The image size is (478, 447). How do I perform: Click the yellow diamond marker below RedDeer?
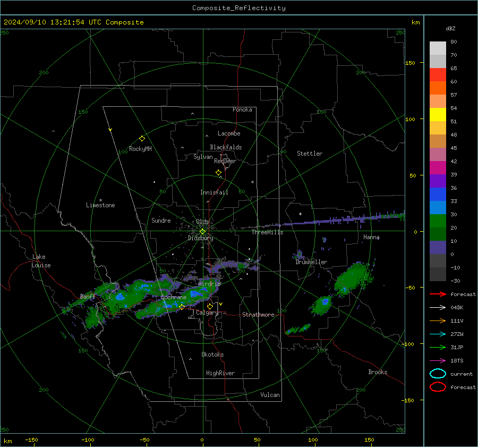(x=218, y=173)
